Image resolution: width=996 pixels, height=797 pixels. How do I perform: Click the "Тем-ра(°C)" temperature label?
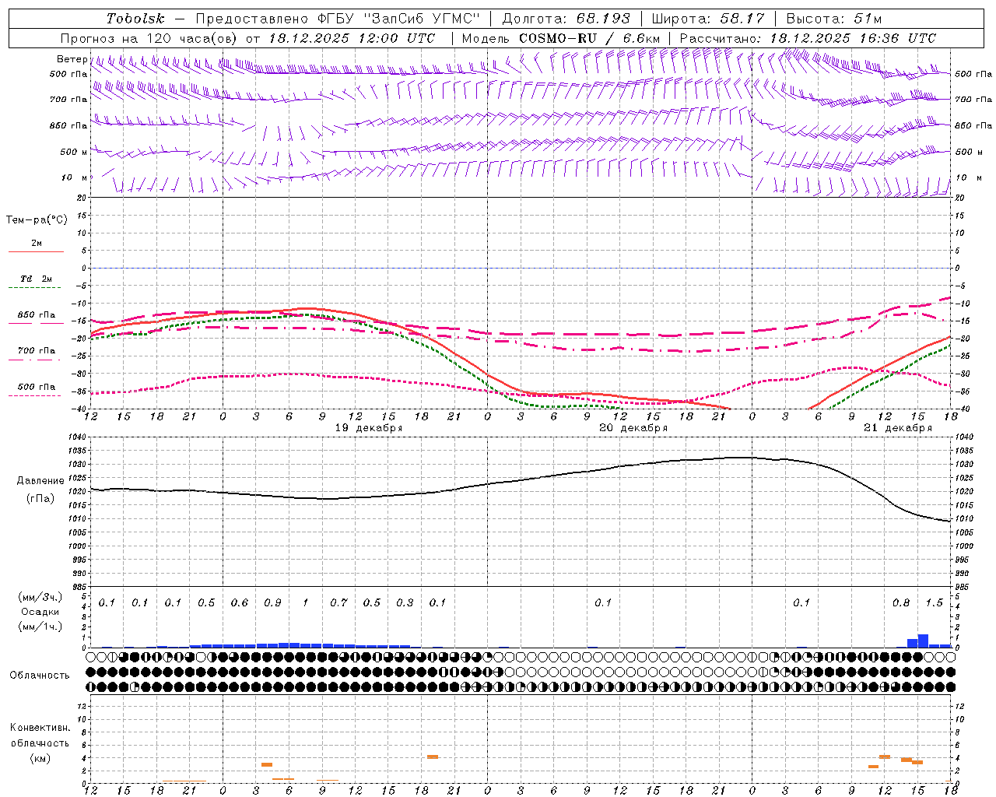coord(37,220)
